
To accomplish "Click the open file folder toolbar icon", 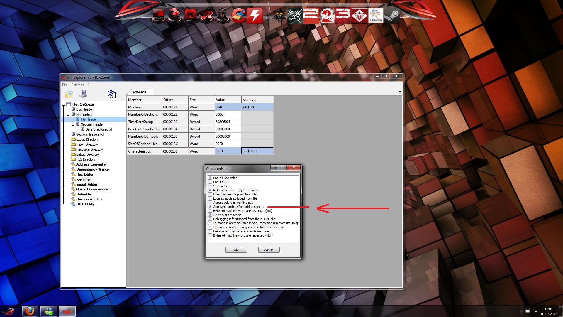I will [69, 94].
